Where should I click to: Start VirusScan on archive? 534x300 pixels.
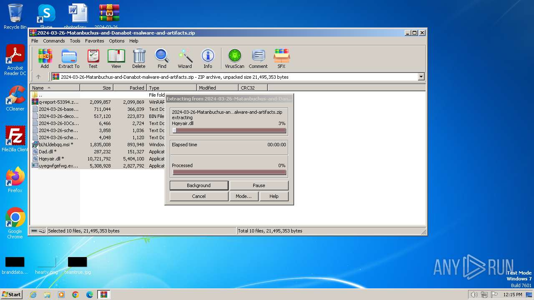[x=234, y=58]
